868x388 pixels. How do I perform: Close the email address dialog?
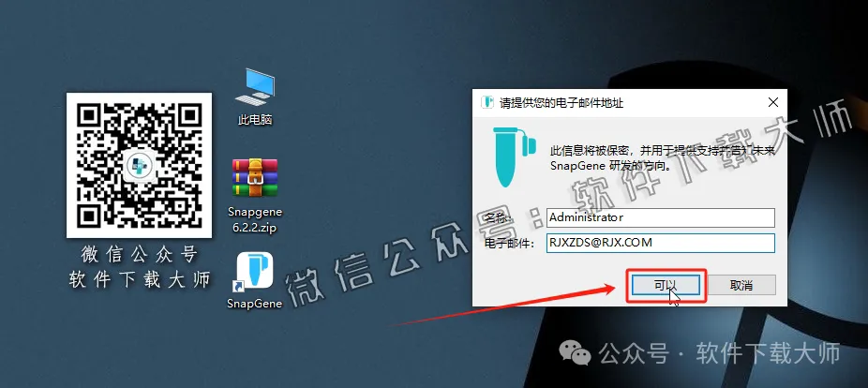pos(772,102)
